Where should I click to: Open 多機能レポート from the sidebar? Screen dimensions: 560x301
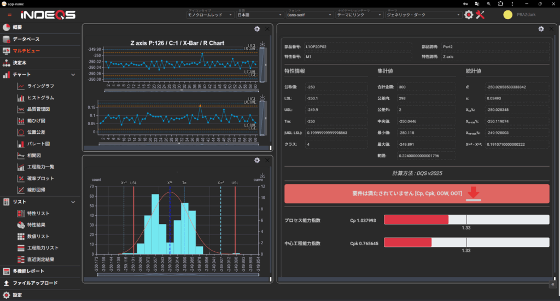pyautogui.click(x=28, y=271)
